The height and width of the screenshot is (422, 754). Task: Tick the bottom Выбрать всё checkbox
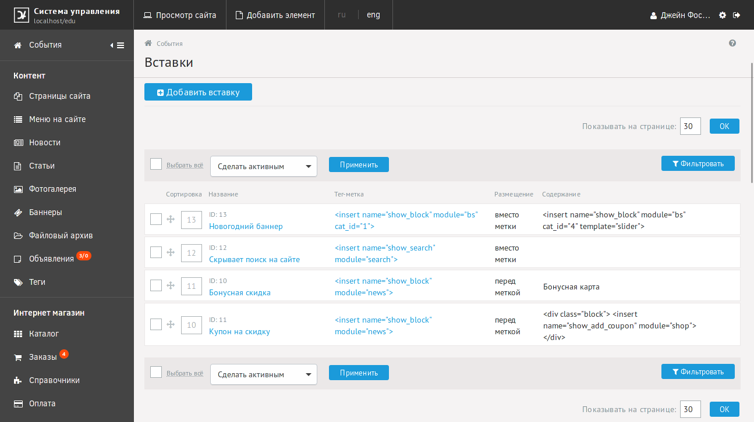[x=155, y=372]
